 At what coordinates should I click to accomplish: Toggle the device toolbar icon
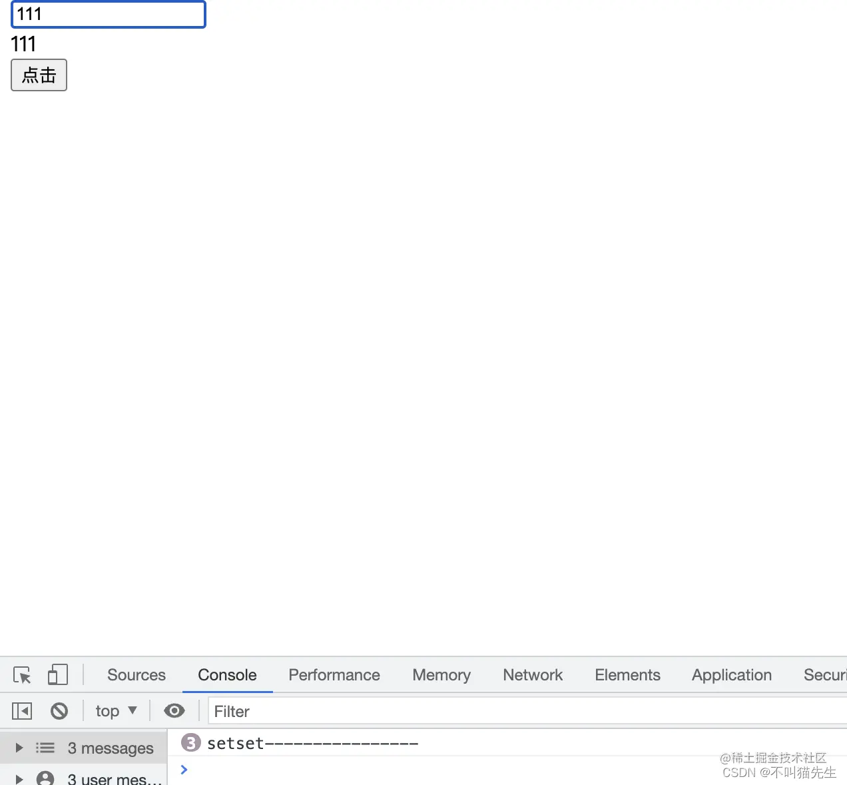[x=58, y=675]
